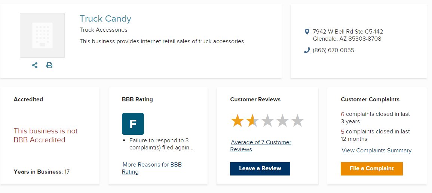The width and height of the screenshot is (432, 193).
Task: Click the F rating badge
Action: click(x=133, y=124)
